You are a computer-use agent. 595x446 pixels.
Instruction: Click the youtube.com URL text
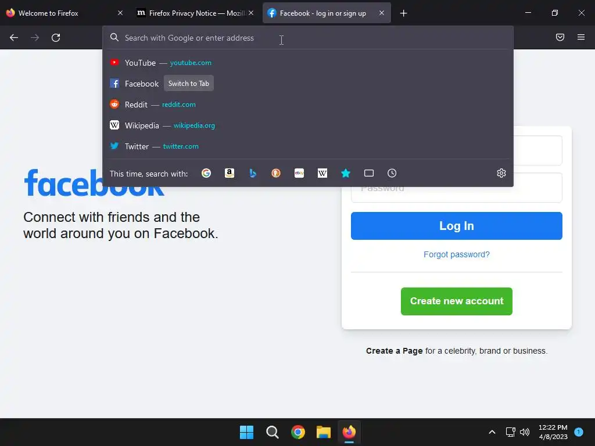click(x=191, y=63)
